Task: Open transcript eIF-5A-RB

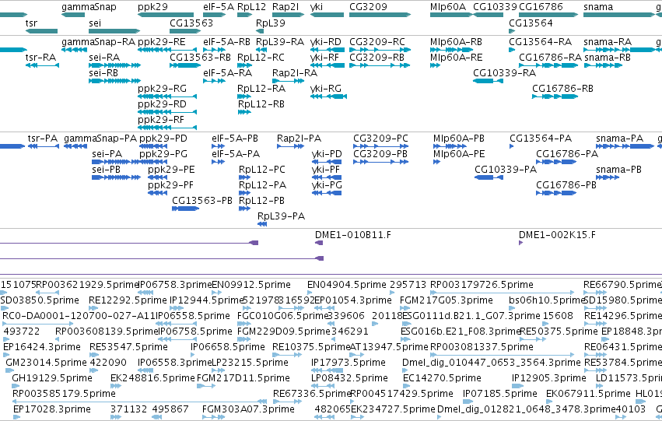Action: click(226, 42)
